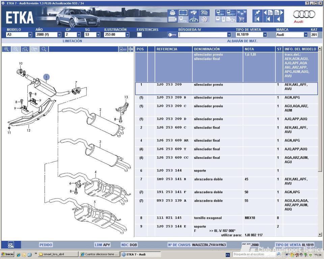
Task: Click the single left arrow icon
Action: pyautogui.click(x=278, y=20)
